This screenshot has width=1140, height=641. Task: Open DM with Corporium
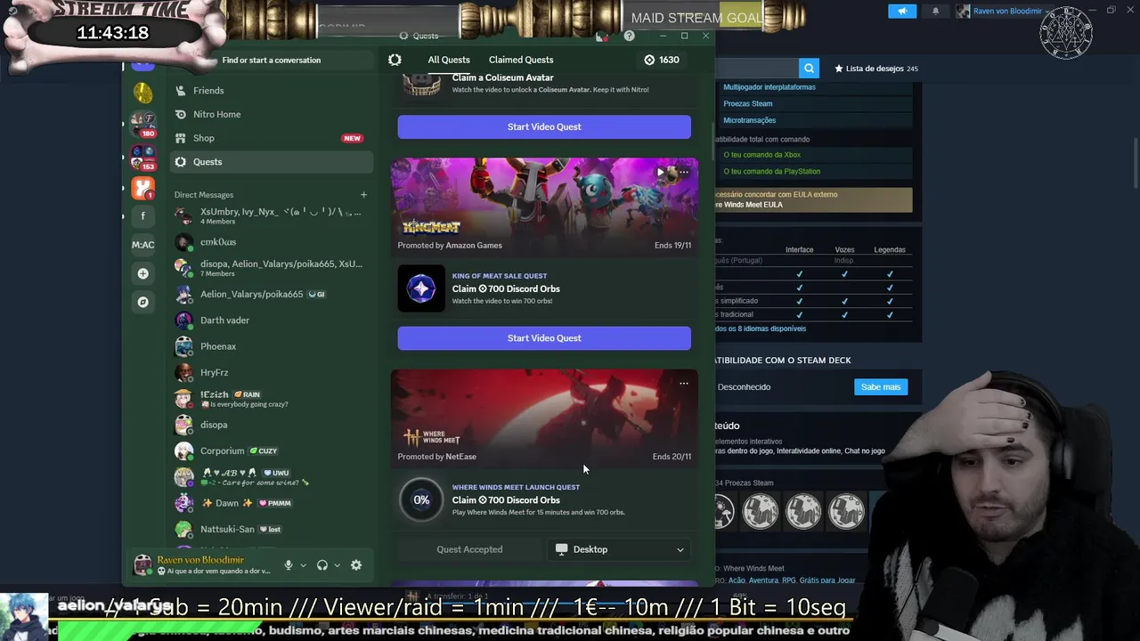[x=272, y=450]
